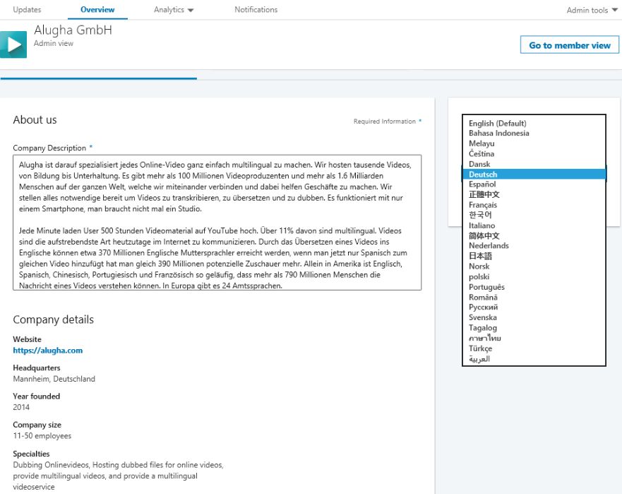Pick Italiano from the language list
The height and width of the screenshot is (494, 622).
tap(534, 225)
